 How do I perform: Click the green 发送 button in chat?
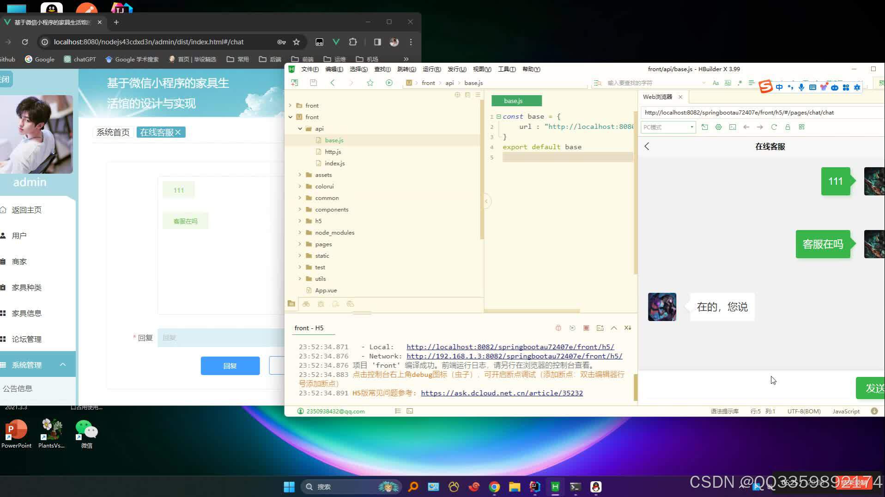(871, 388)
